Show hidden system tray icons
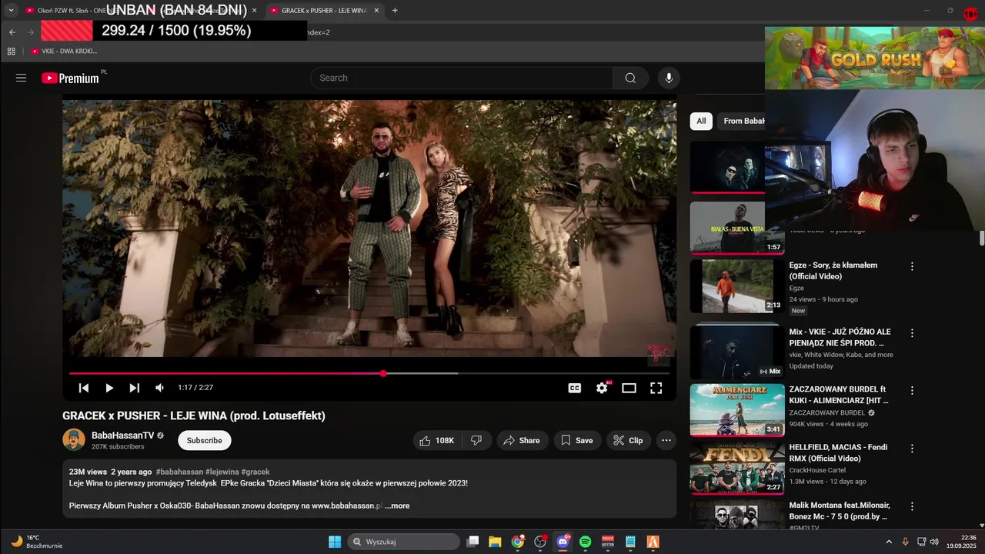The width and height of the screenshot is (985, 554). 889,542
